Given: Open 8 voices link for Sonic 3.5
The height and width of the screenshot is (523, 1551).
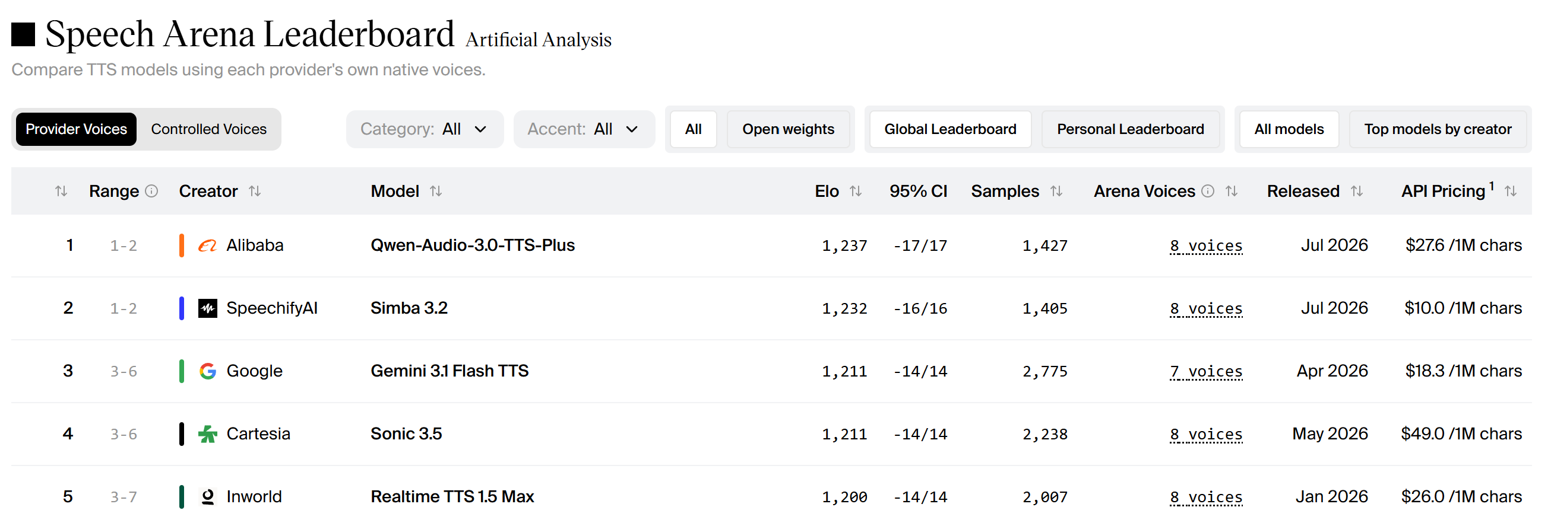Looking at the screenshot, I should (1206, 434).
